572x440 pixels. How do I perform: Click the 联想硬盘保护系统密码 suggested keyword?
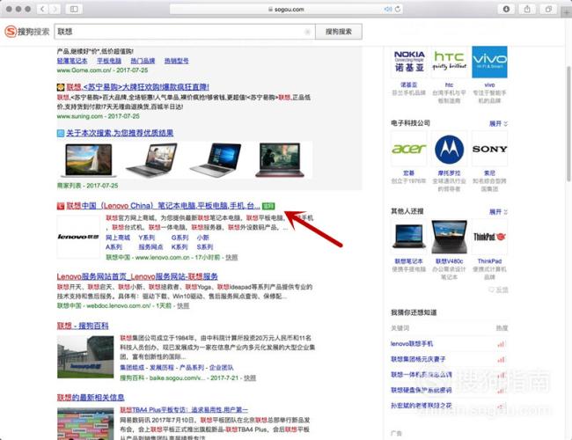click(422, 390)
